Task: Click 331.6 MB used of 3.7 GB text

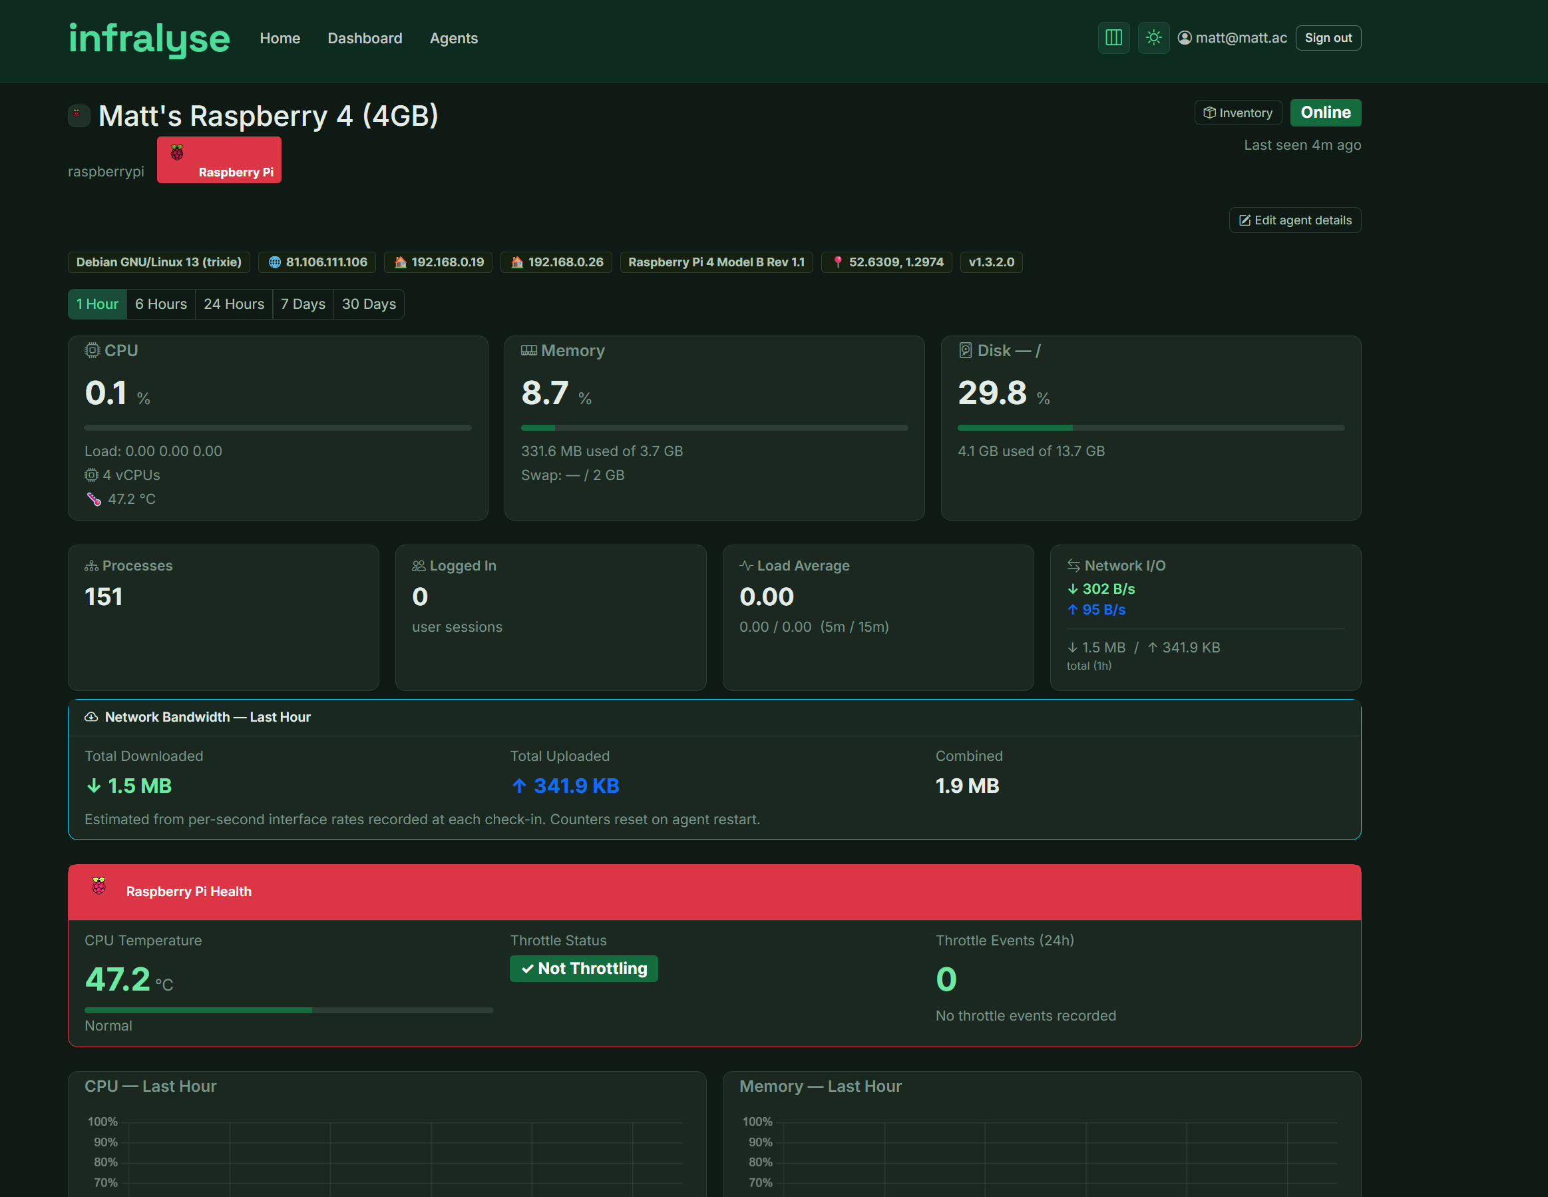Action: 602,451
